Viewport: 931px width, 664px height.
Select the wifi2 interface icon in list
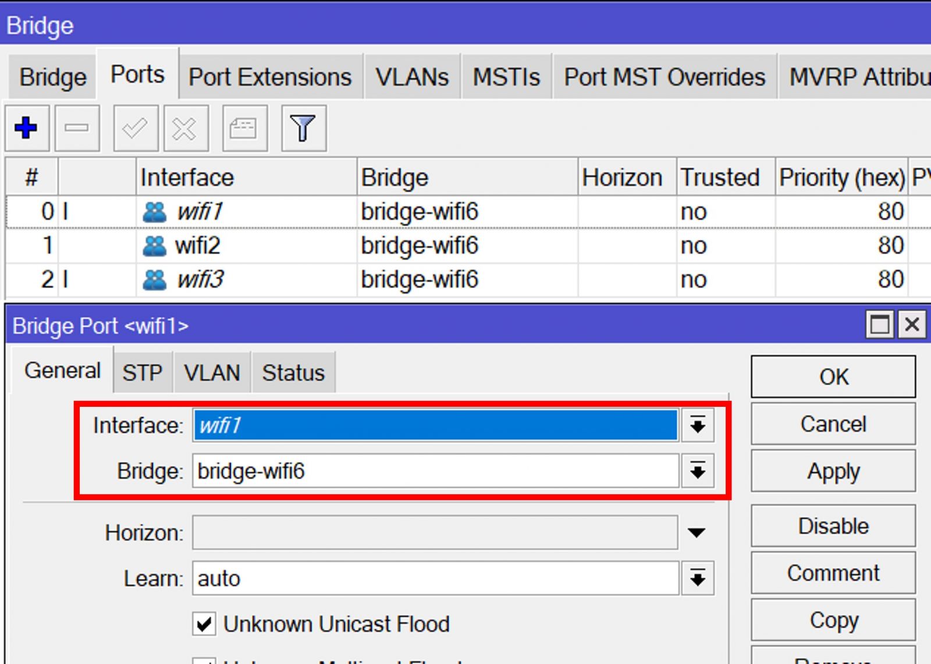tap(154, 246)
